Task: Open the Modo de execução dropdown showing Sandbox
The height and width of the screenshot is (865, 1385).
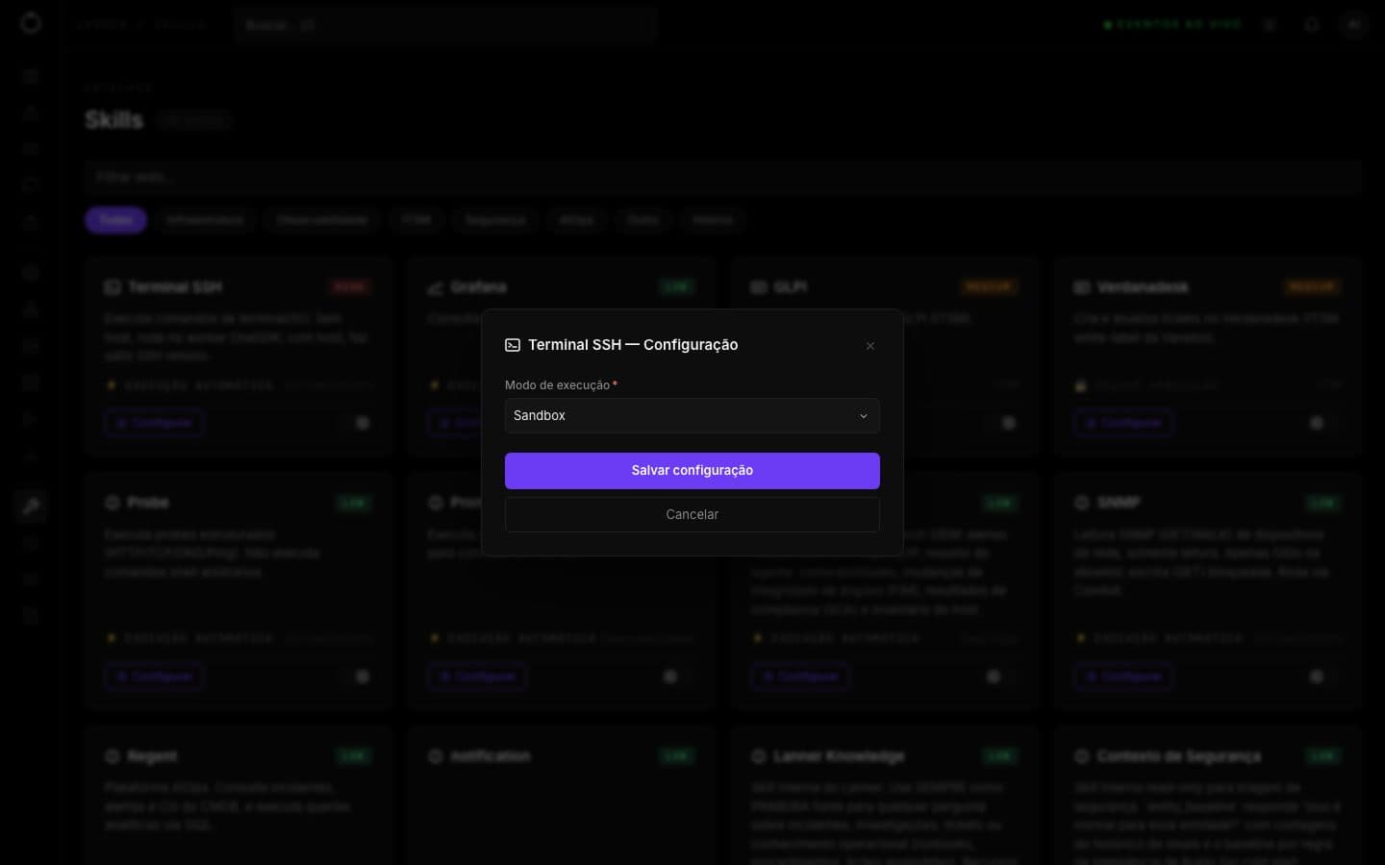Action: coord(692,415)
